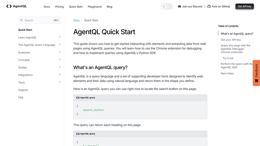Screen dimensions: 260x146
Task: Click the What's an AgentQL query? heading
Action: click(100, 67)
